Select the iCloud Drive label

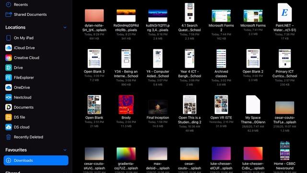pos(24,48)
